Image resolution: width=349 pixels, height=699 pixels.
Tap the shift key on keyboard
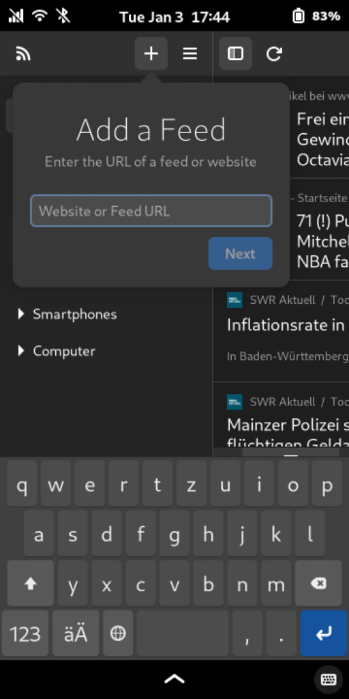click(x=30, y=583)
